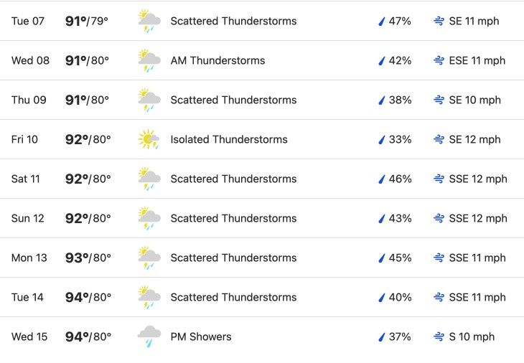
Task: Click the PM Showers description text
Action: (x=201, y=336)
